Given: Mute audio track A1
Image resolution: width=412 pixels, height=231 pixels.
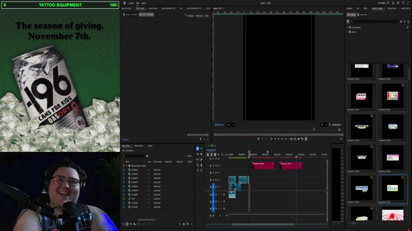Looking at the screenshot, I should pyautogui.click(x=219, y=194).
